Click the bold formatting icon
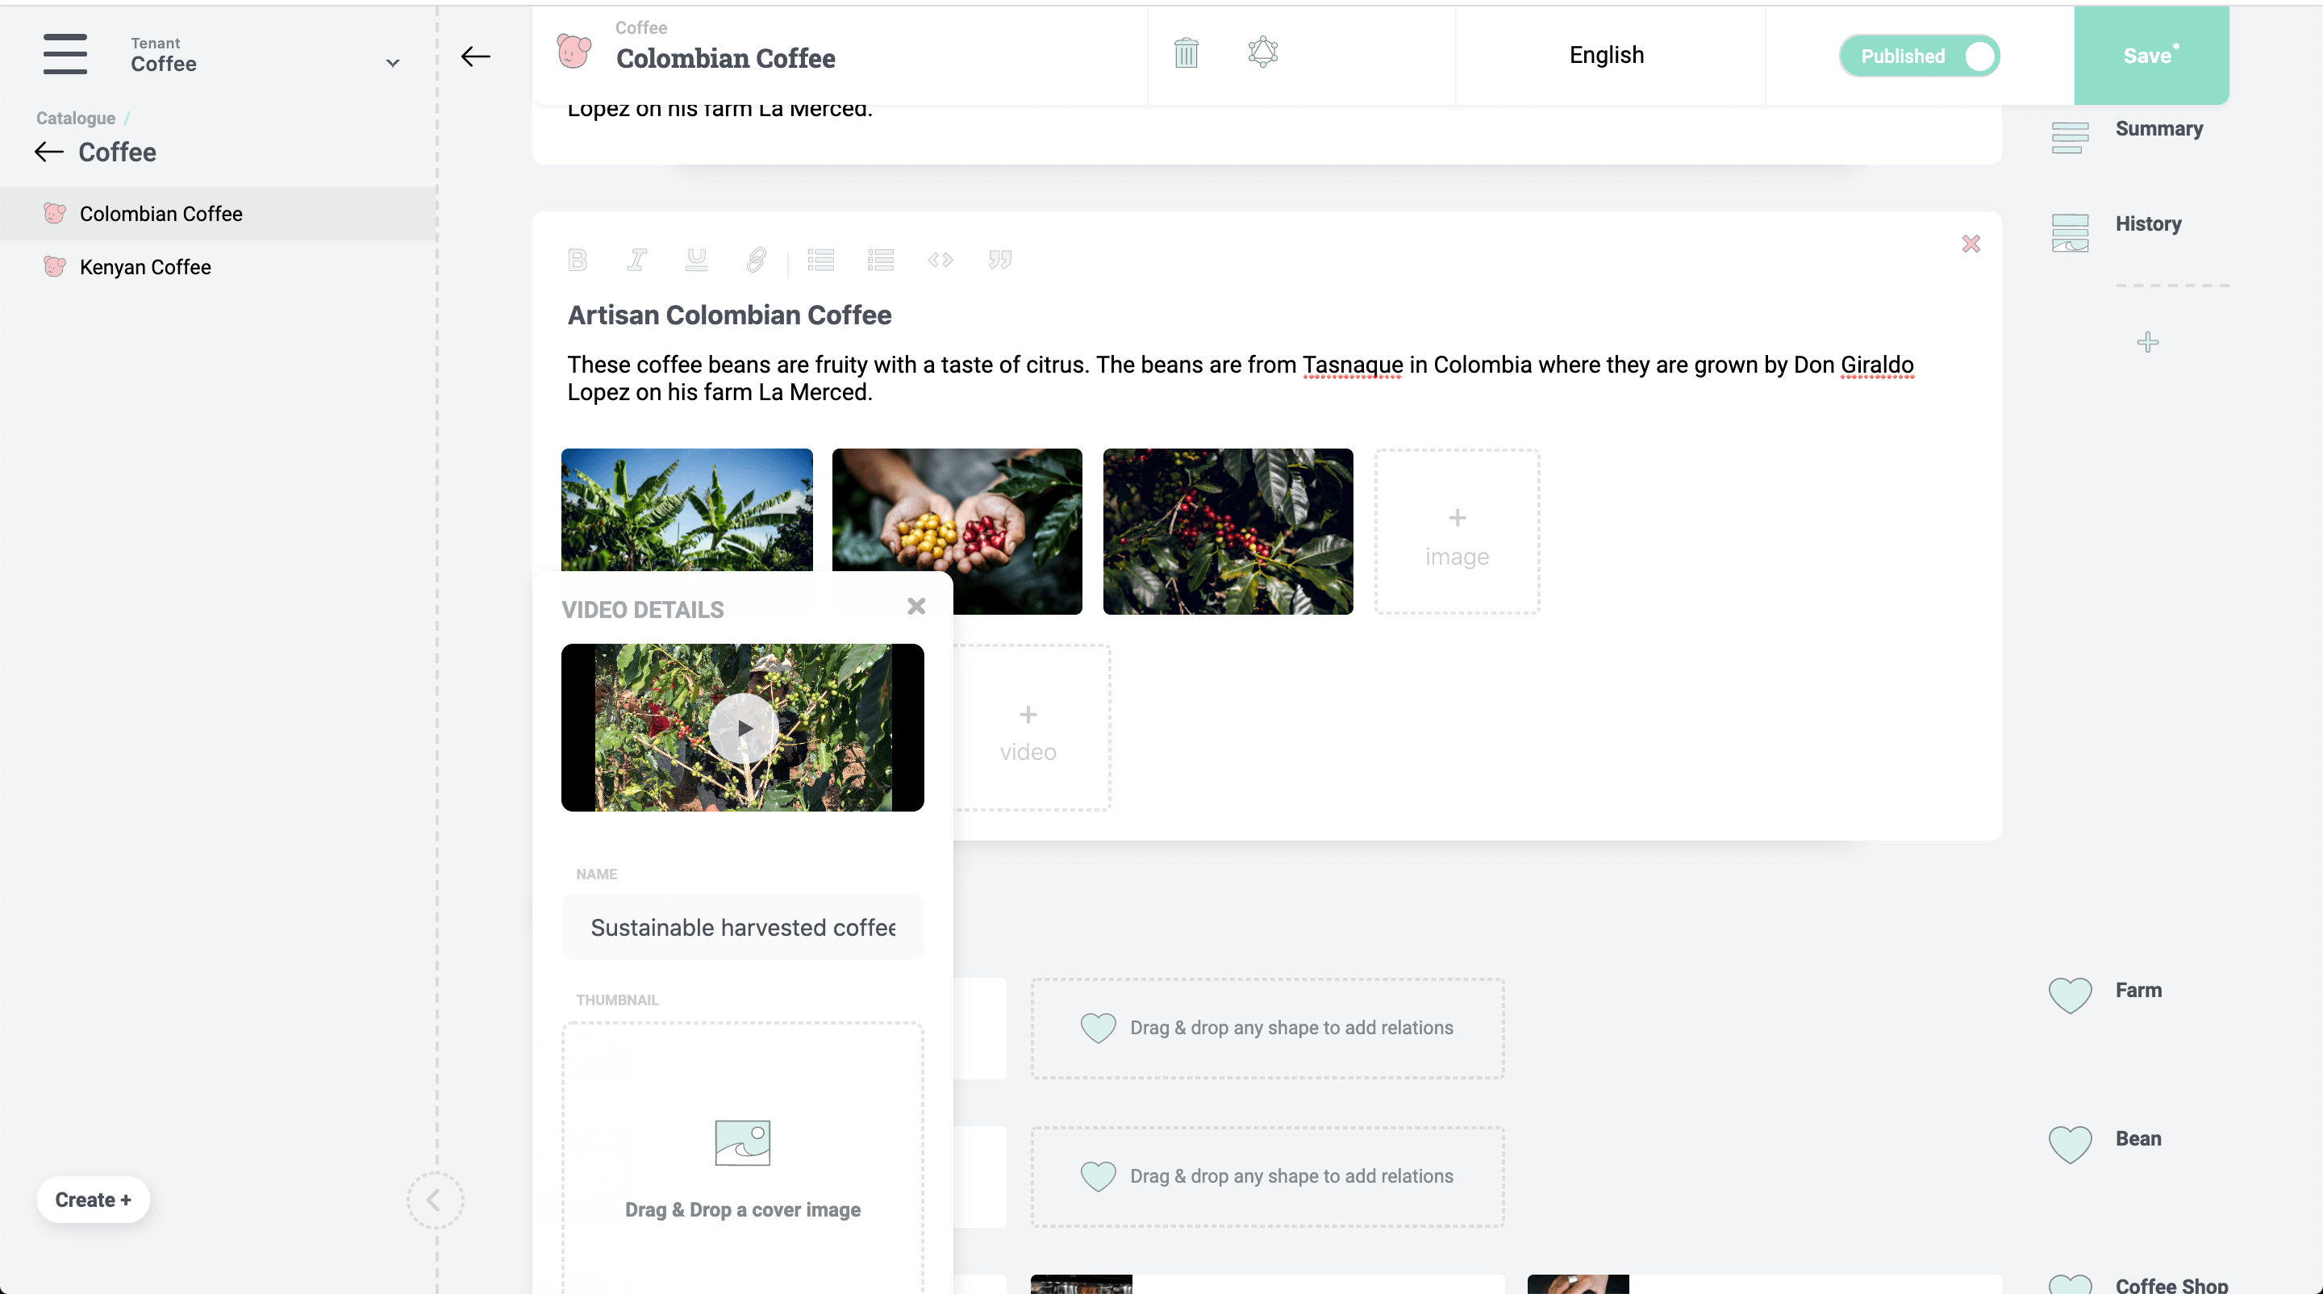The width and height of the screenshot is (2323, 1294). [x=578, y=260]
